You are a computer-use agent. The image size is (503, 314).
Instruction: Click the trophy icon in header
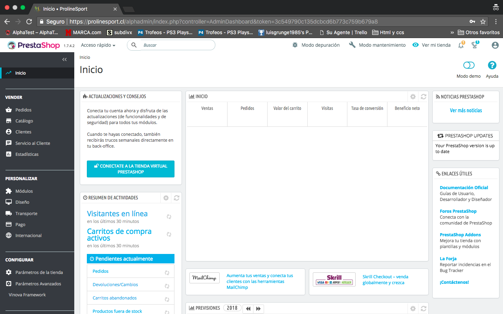click(x=475, y=45)
